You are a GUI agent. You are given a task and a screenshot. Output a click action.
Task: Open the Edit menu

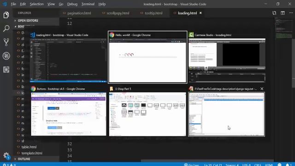coord(23,4)
